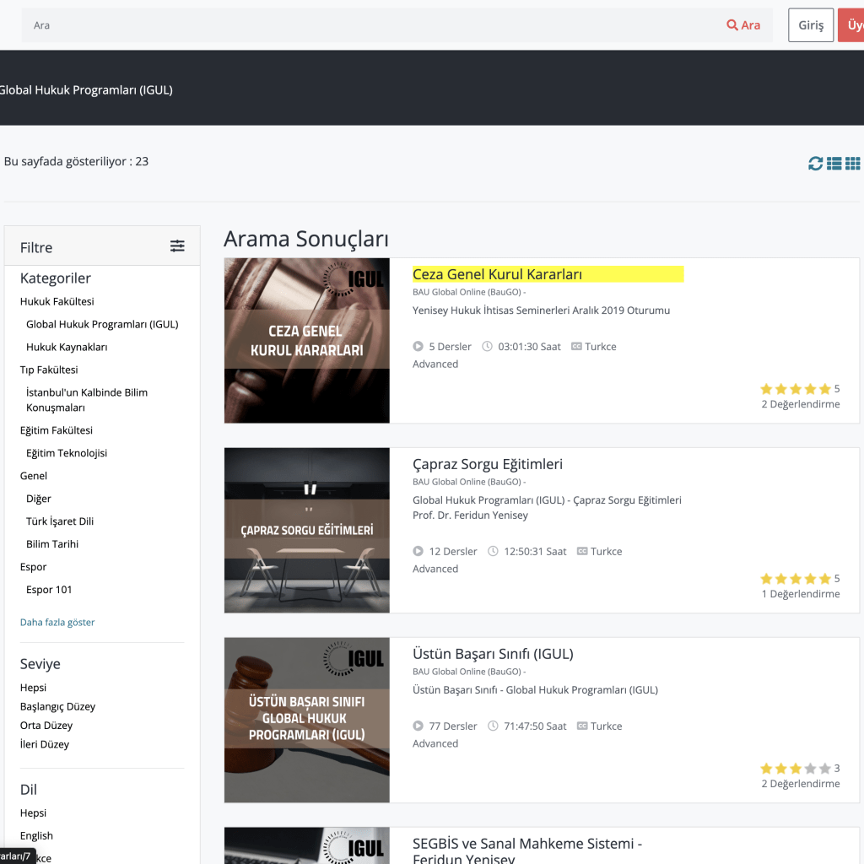
Task: Expand more categories via Daha fazla göster
Action: 57,621
